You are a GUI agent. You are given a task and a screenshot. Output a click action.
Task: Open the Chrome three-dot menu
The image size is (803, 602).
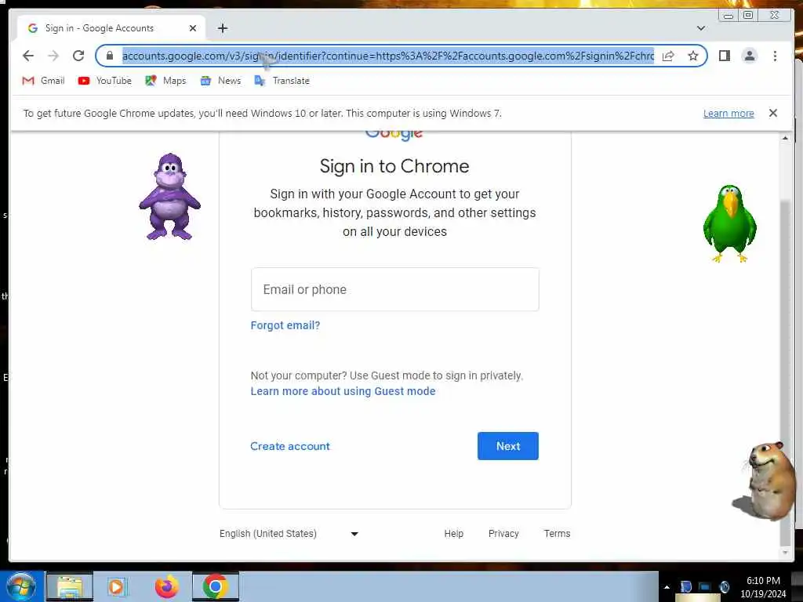pos(775,56)
